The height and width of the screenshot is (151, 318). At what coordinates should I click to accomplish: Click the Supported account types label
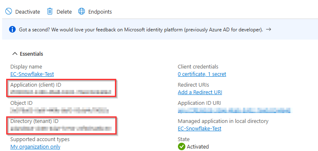click(x=40, y=139)
